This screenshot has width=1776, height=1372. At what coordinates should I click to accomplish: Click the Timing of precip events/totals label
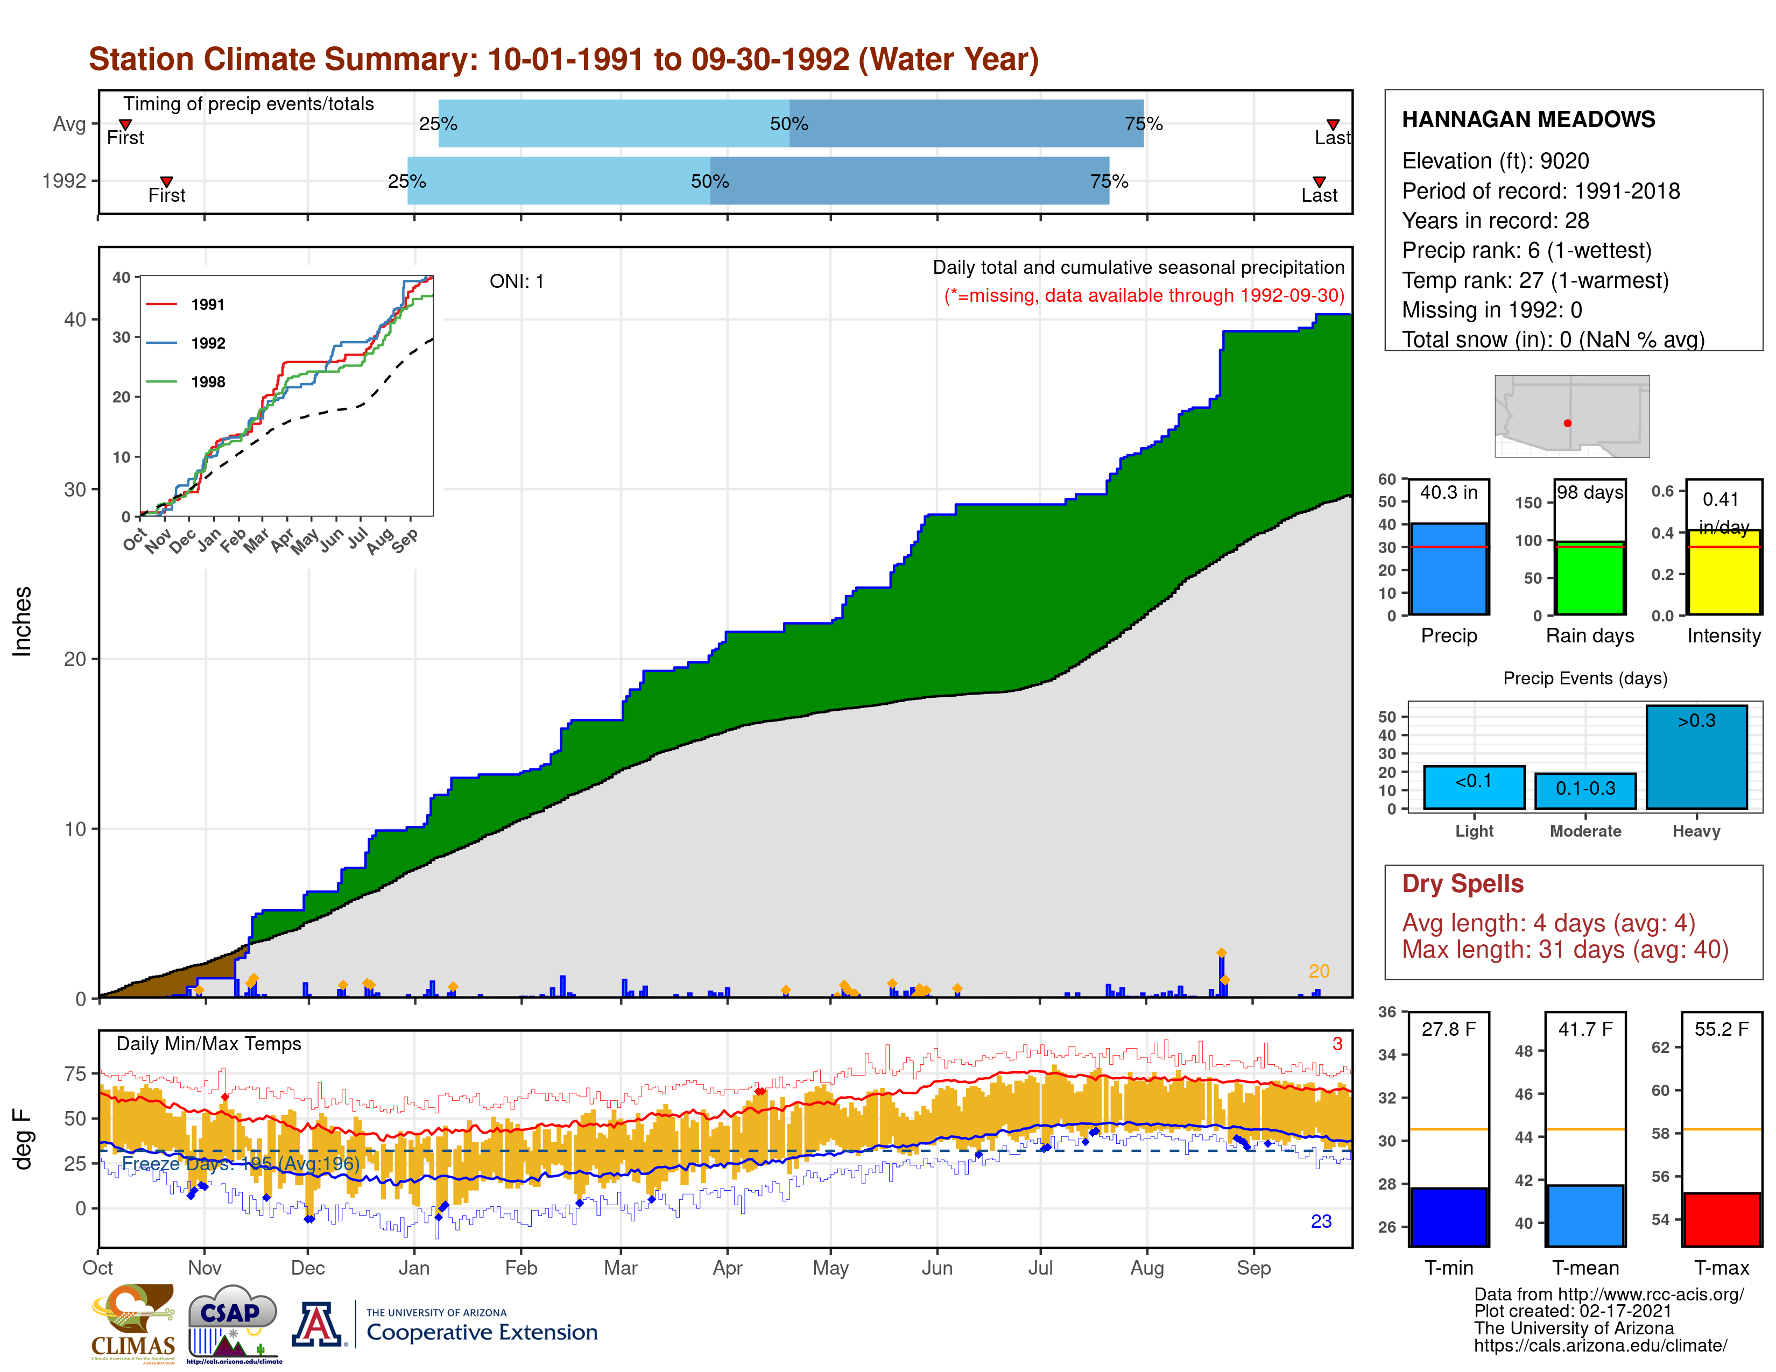248,104
